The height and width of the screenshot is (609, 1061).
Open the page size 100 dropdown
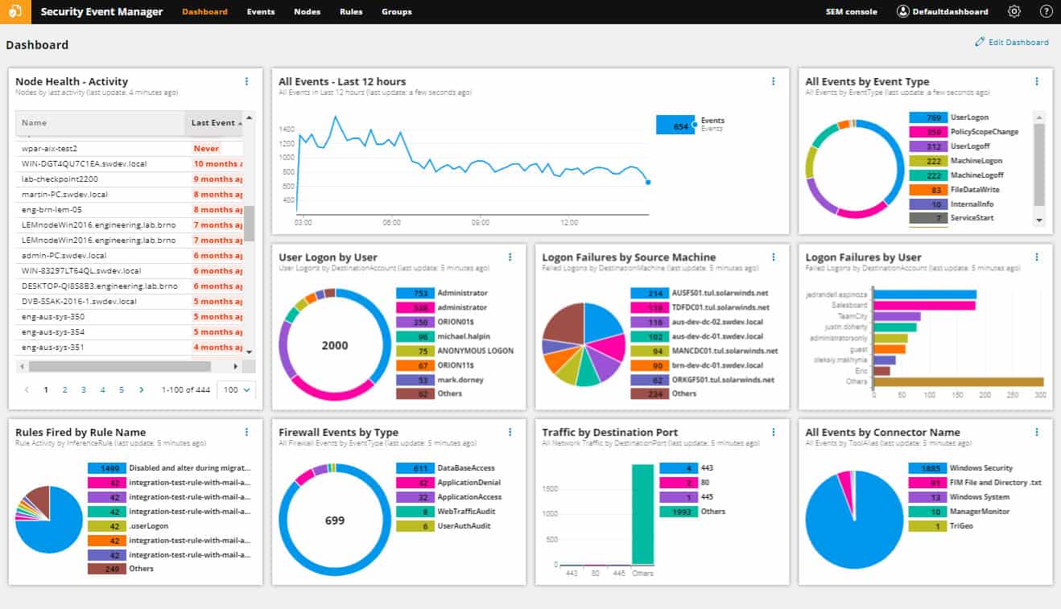[x=237, y=389]
